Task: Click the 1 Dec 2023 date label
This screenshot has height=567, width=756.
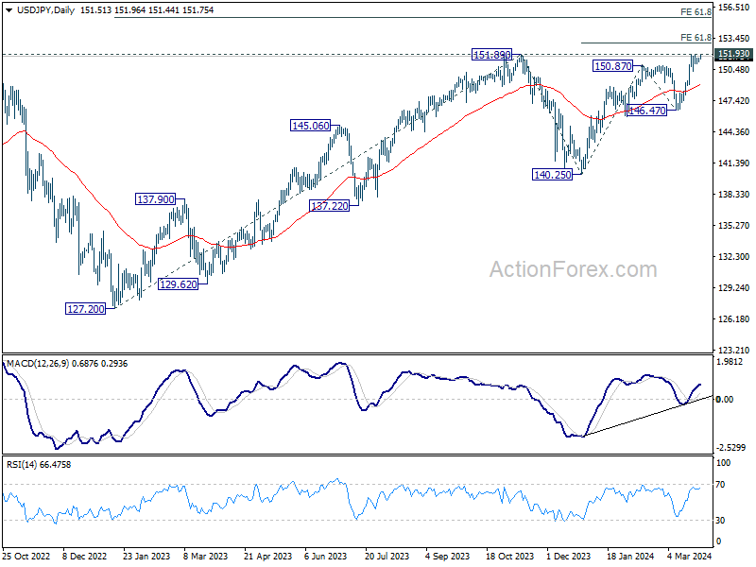Action: pyautogui.click(x=569, y=556)
